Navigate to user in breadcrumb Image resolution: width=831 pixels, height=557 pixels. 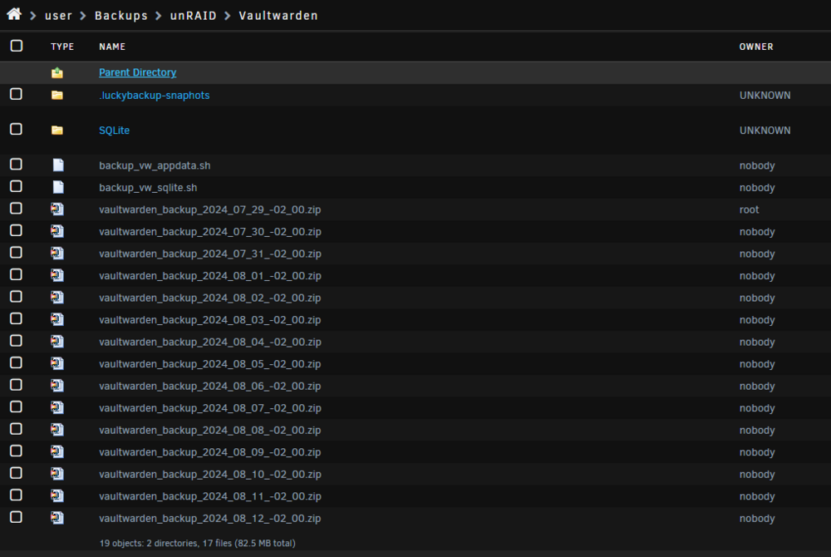(x=58, y=16)
